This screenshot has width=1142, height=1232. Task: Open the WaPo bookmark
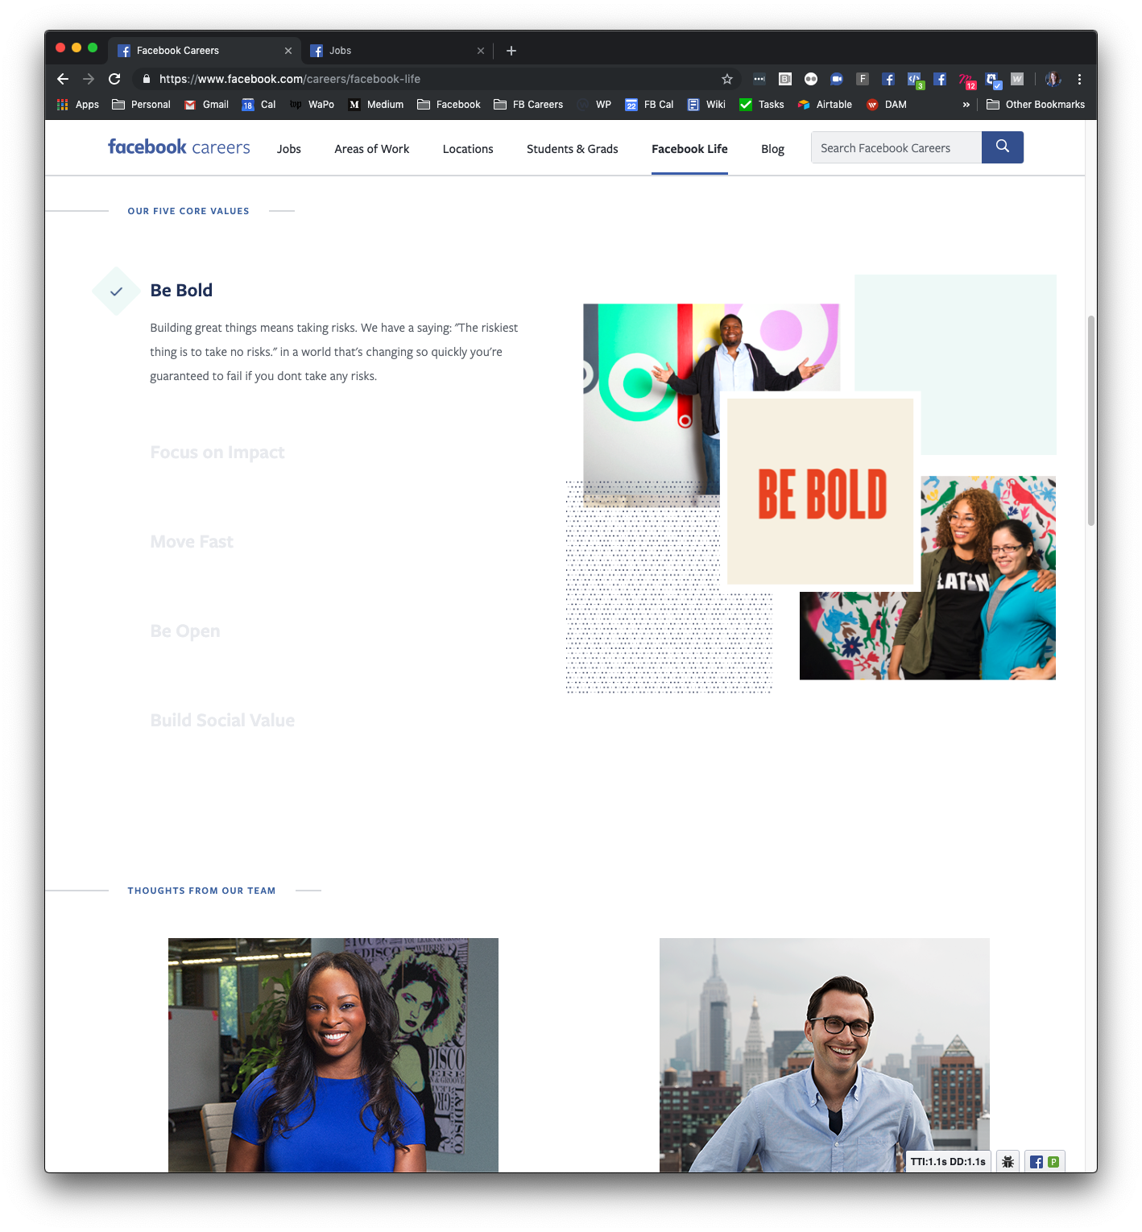click(x=312, y=105)
